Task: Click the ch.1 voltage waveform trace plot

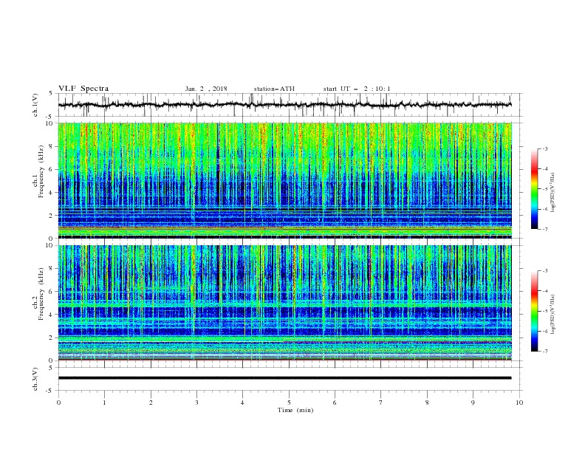Action: point(284,105)
